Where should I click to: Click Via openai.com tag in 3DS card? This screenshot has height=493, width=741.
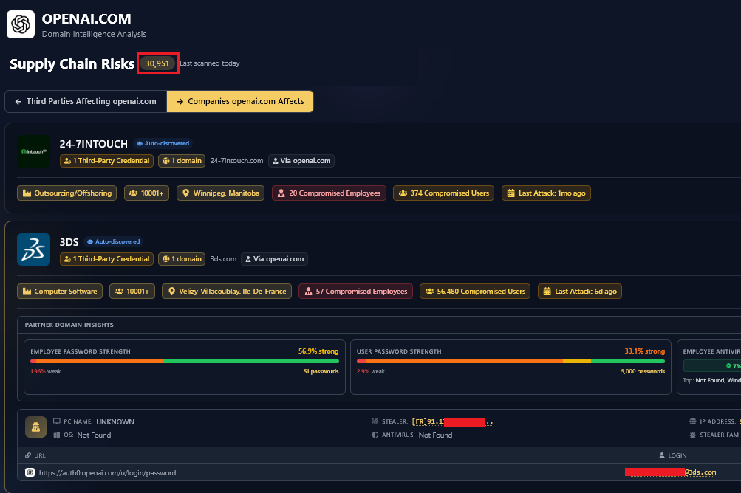(x=275, y=259)
